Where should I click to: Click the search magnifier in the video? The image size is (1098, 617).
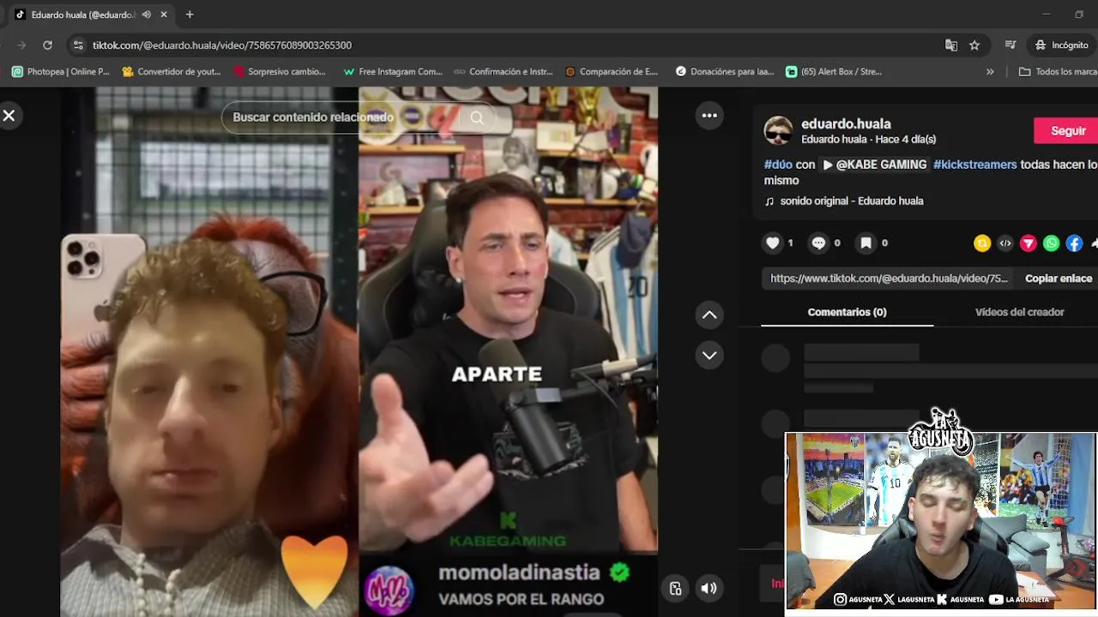[477, 117]
